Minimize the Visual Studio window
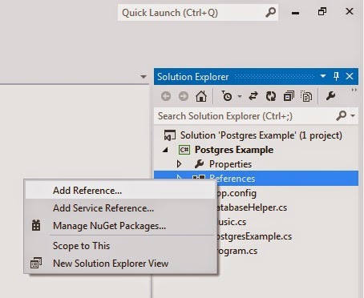The image size is (364, 298). coord(295,13)
